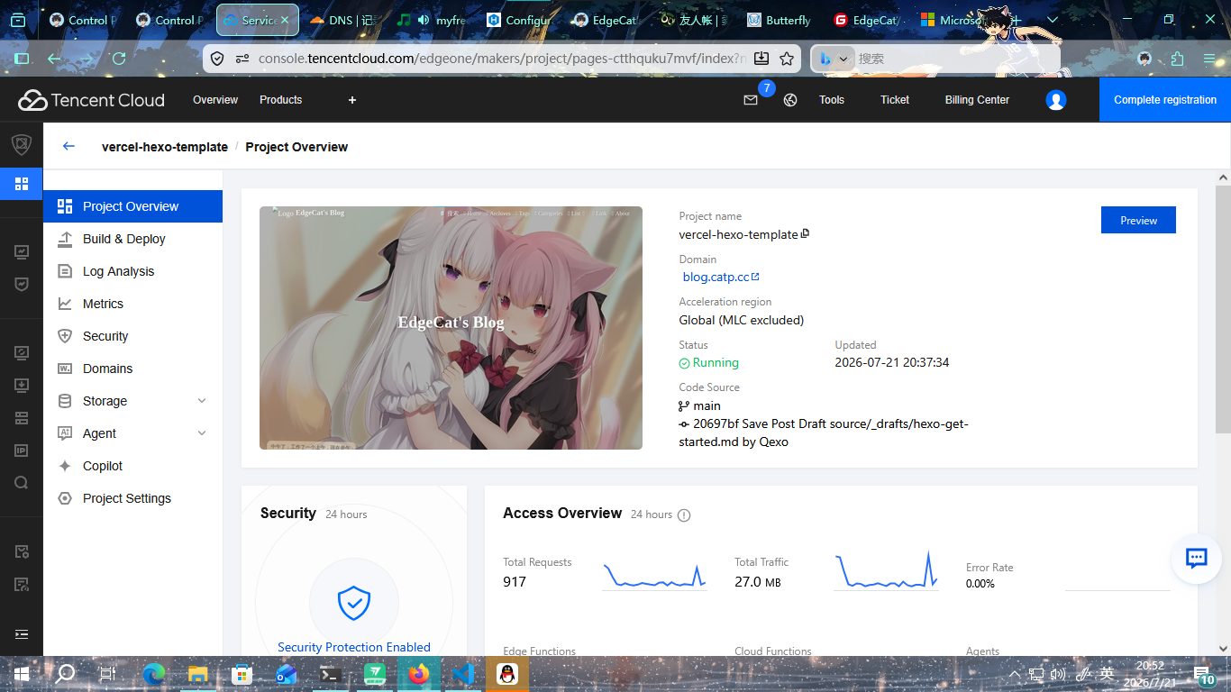The width and height of the screenshot is (1231, 692).
Task: Click vercel-hexo-template breadcrumb
Action: click(165, 147)
